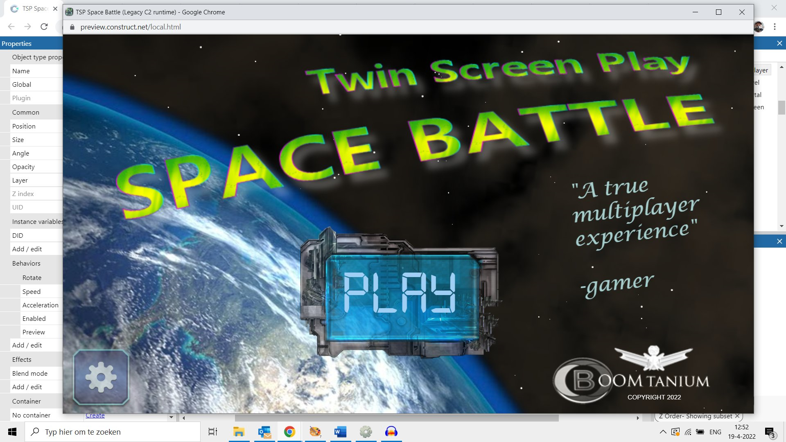
Task: Open File Explorer from the taskbar
Action: (x=239, y=432)
